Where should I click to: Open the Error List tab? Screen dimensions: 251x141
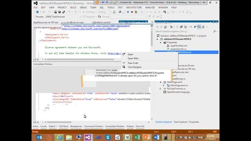(140, 126)
